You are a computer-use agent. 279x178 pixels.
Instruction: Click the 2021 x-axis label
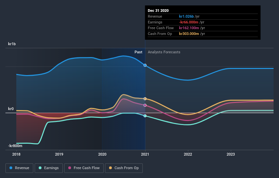click(145, 154)
